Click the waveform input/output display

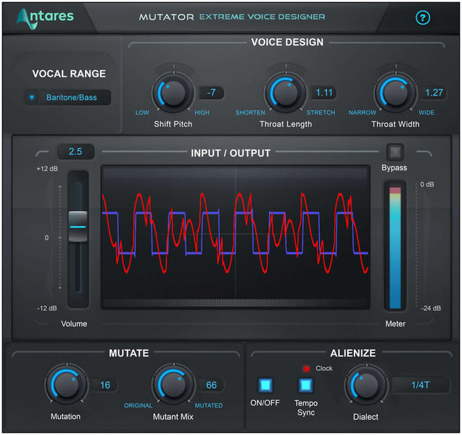coord(235,237)
